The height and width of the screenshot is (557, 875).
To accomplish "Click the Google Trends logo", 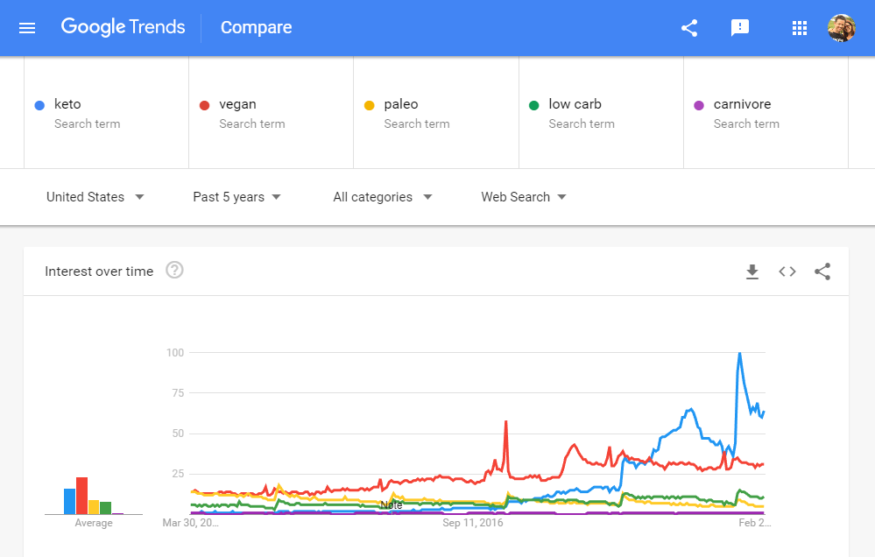I will [123, 27].
